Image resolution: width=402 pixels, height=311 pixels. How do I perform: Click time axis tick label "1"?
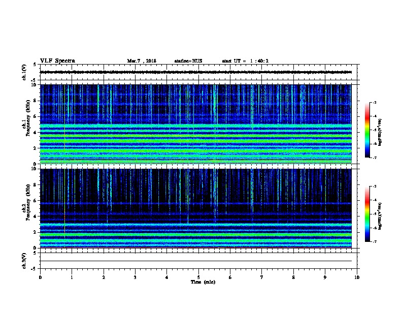click(x=72, y=277)
